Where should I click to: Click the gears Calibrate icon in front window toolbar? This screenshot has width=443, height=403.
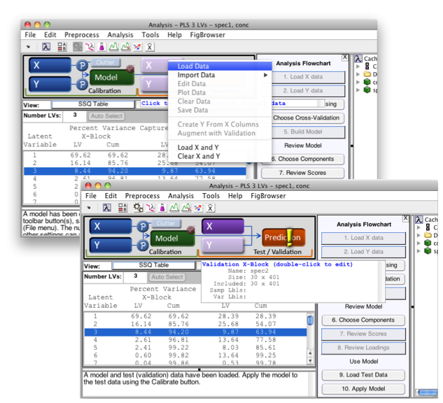click(x=139, y=208)
